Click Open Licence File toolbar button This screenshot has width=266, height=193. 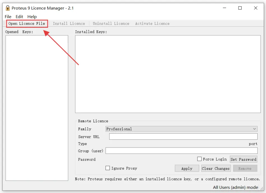[27, 24]
